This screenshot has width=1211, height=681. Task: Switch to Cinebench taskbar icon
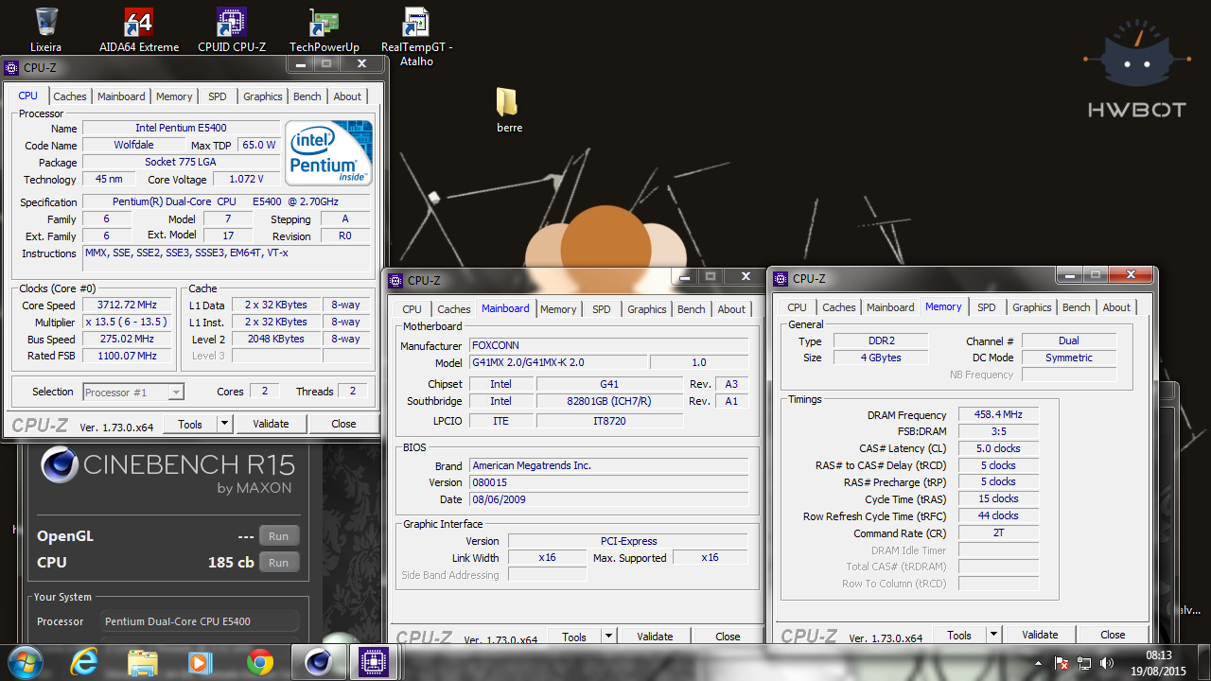coord(318,662)
